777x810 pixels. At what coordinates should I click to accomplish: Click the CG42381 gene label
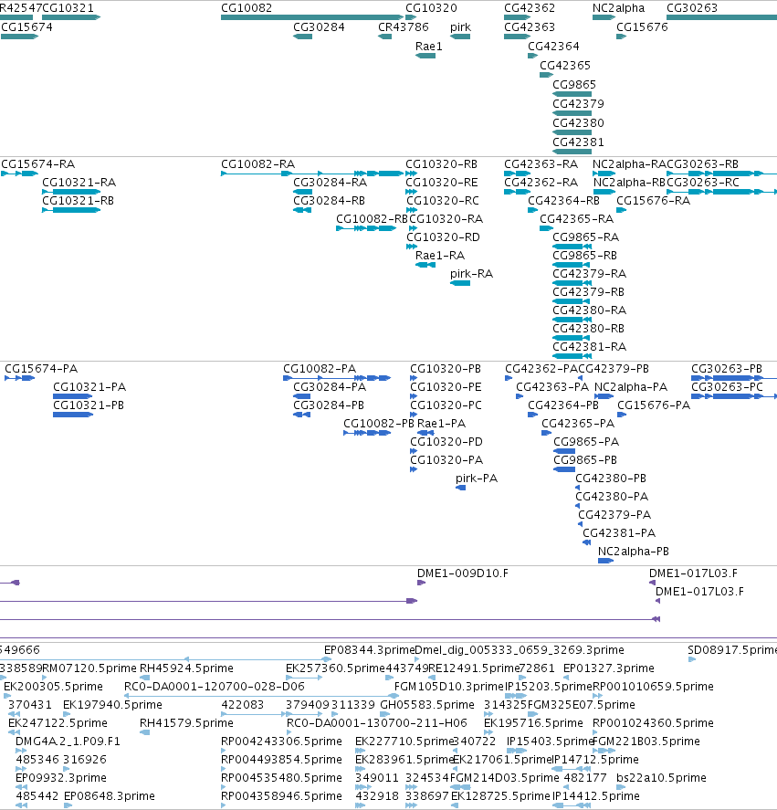[x=578, y=142]
